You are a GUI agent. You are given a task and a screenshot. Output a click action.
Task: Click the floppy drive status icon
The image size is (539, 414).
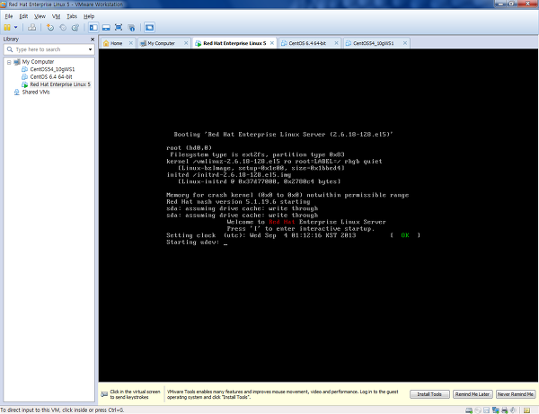coord(486,410)
